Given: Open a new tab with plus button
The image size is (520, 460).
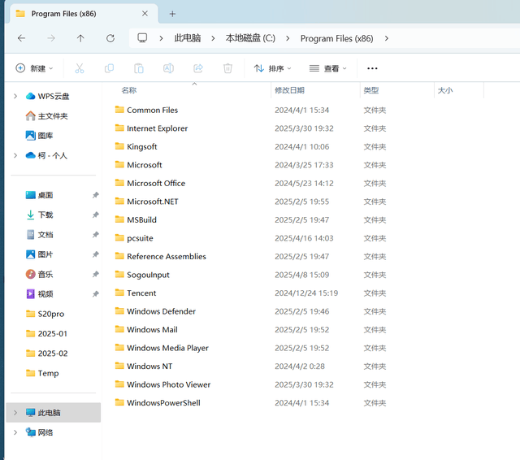Looking at the screenshot, I should coord(172,14).
